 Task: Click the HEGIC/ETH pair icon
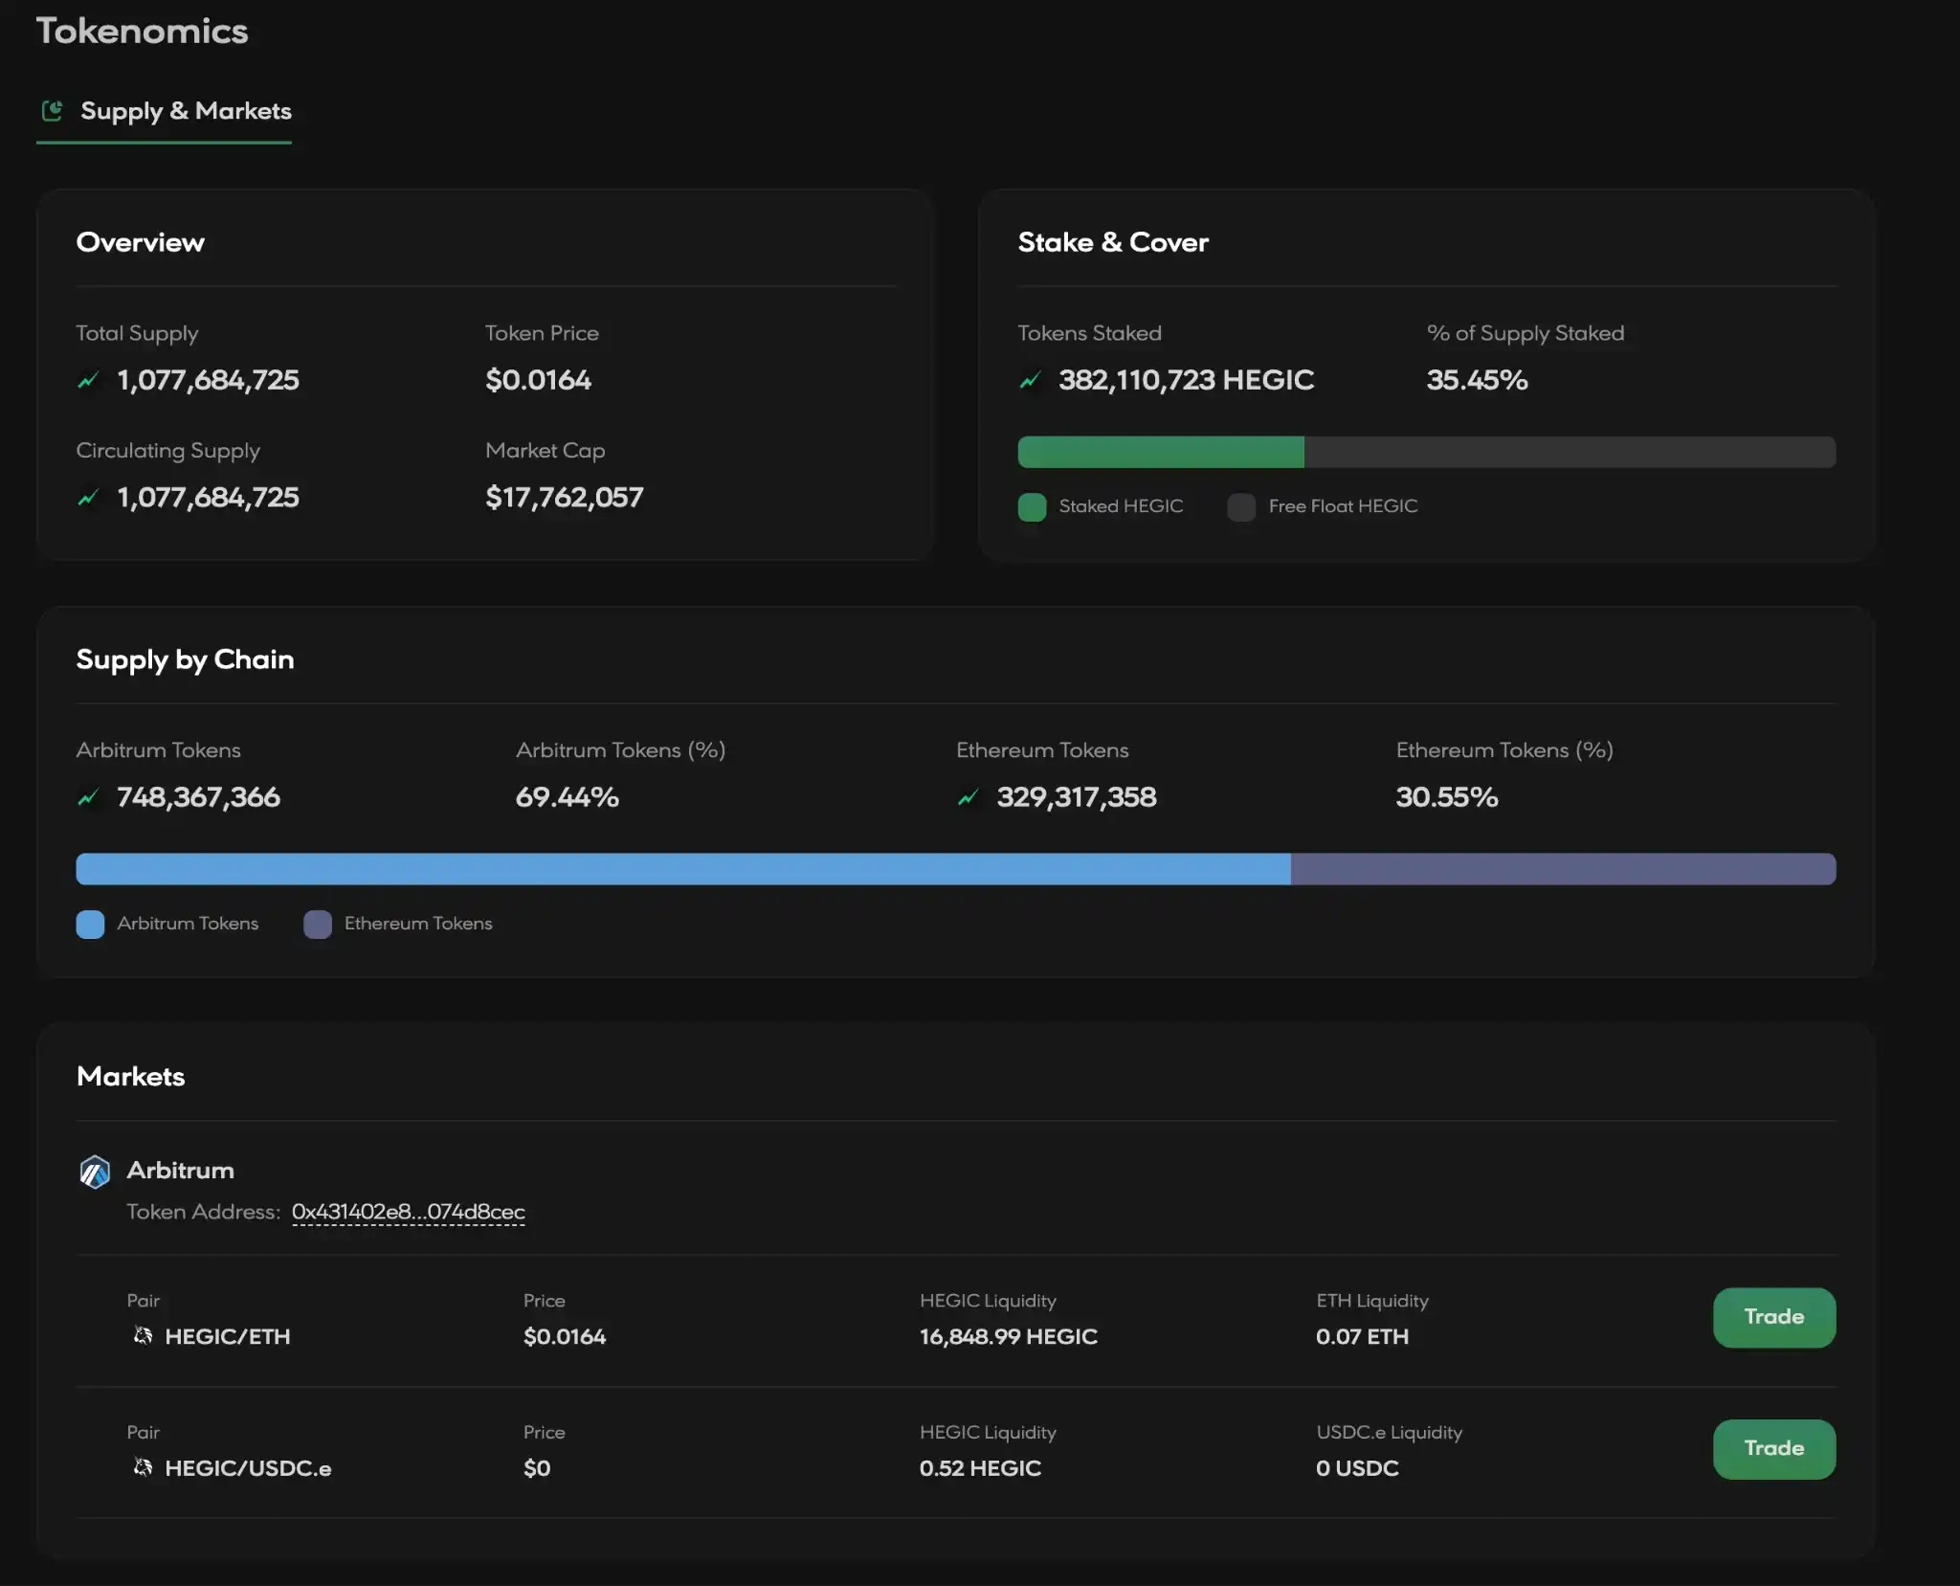click(143, 1335)
